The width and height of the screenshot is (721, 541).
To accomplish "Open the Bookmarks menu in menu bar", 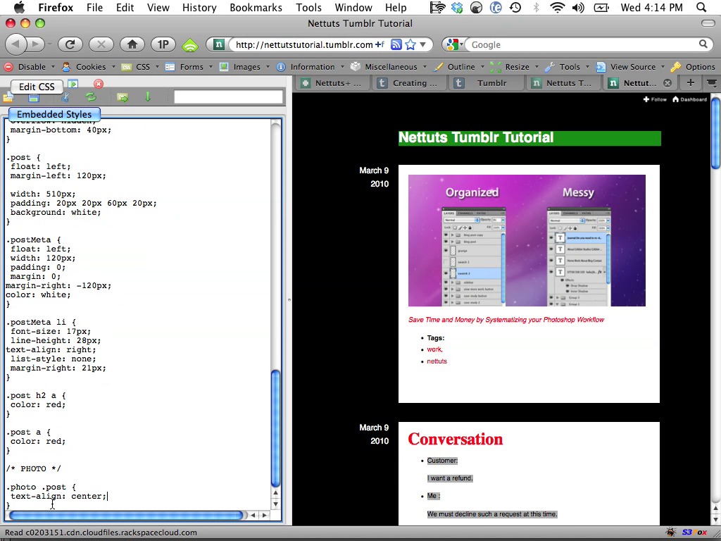I will 256,7.
